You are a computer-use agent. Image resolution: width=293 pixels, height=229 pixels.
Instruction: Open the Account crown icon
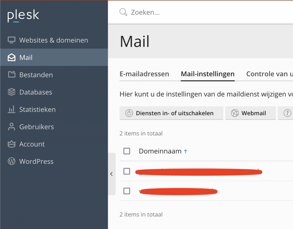[x=11, y=144]
